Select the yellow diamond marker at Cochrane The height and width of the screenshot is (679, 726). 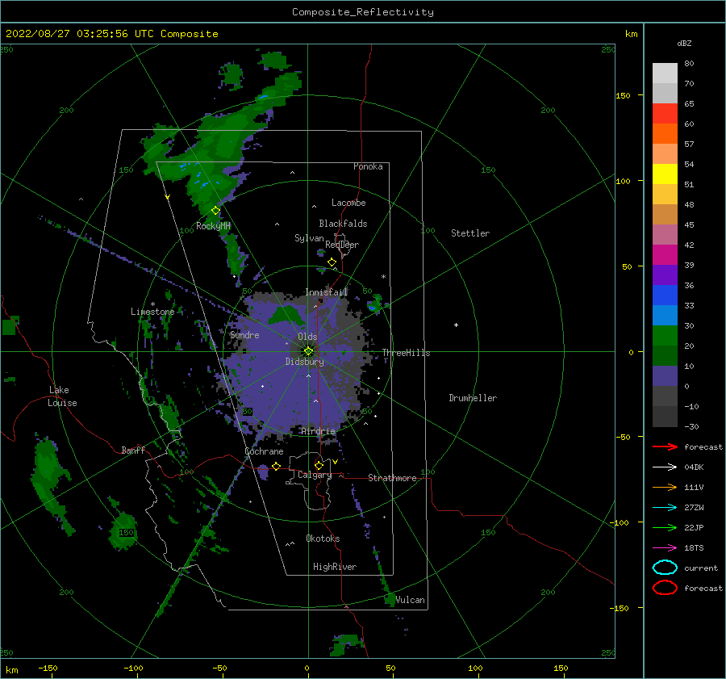point(276,466)
